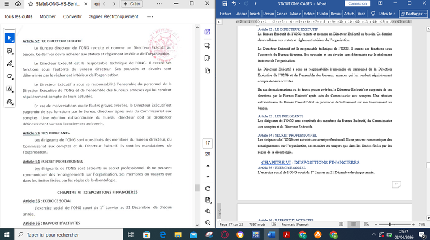Open the Page thumbnails panel in Acrobat

[x=208, y=71]
